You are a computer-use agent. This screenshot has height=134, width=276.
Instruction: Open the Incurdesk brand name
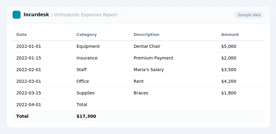[36, 15]
